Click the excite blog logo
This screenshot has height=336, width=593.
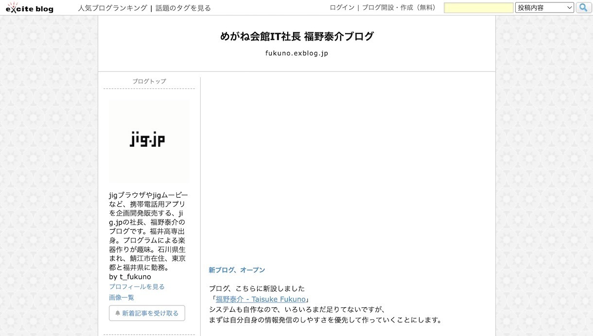point(30,8)
